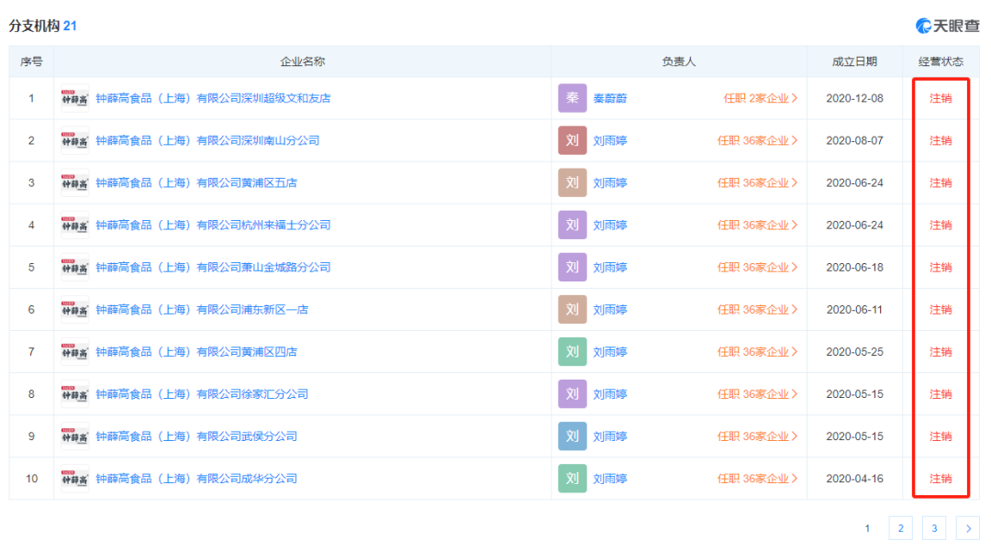
Task: Click the 钟薛高 logo in row 10
Action: pyautogui.click(x=74, y=479)
